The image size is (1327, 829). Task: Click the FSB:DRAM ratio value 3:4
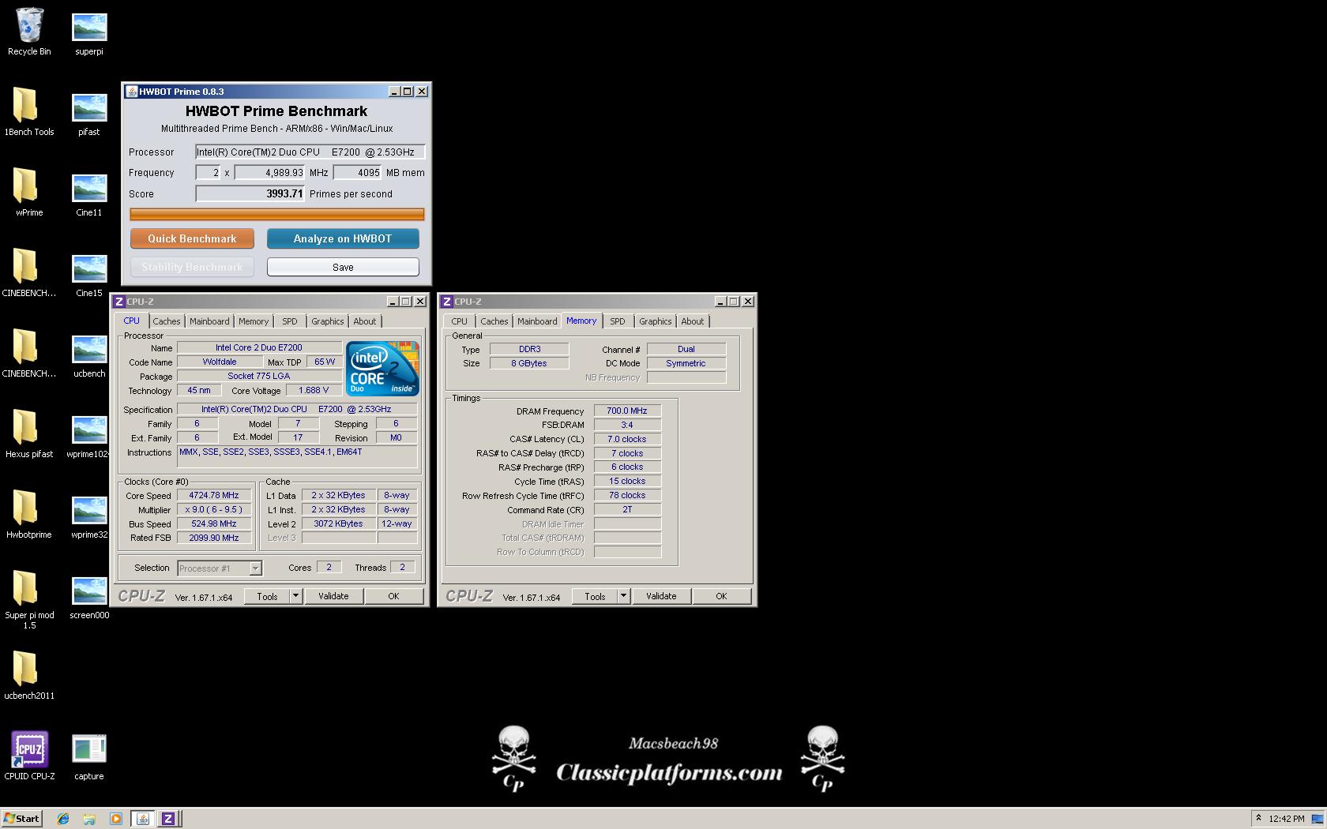click(x=627, y=425)
